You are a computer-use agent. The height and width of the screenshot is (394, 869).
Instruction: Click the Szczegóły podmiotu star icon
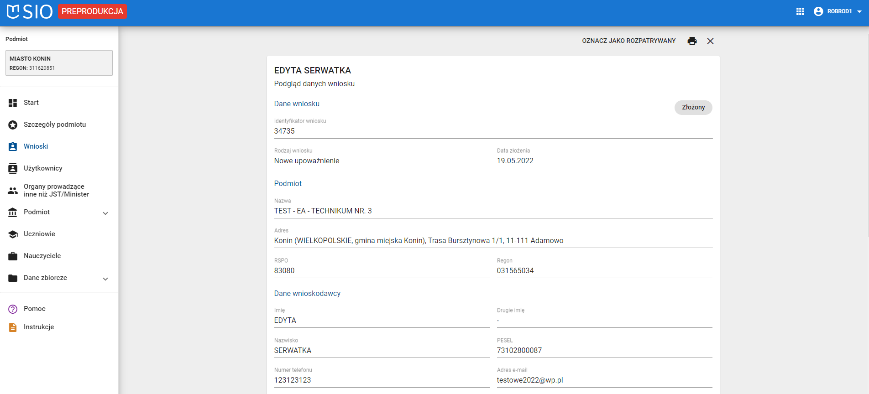pyautogui.click(x=13, y=125)
